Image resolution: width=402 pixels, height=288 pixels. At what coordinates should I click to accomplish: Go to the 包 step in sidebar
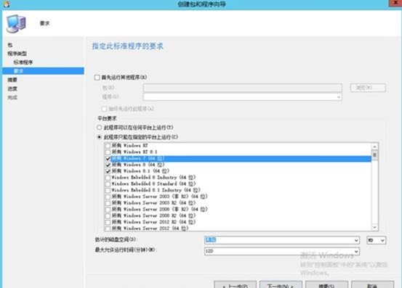pyautogui.click(x=10, y=45)
